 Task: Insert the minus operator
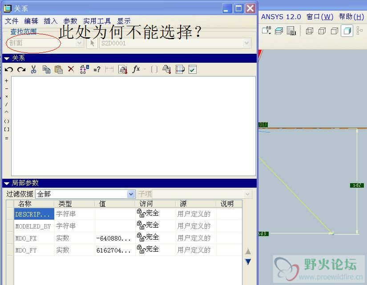coord(7,88)
